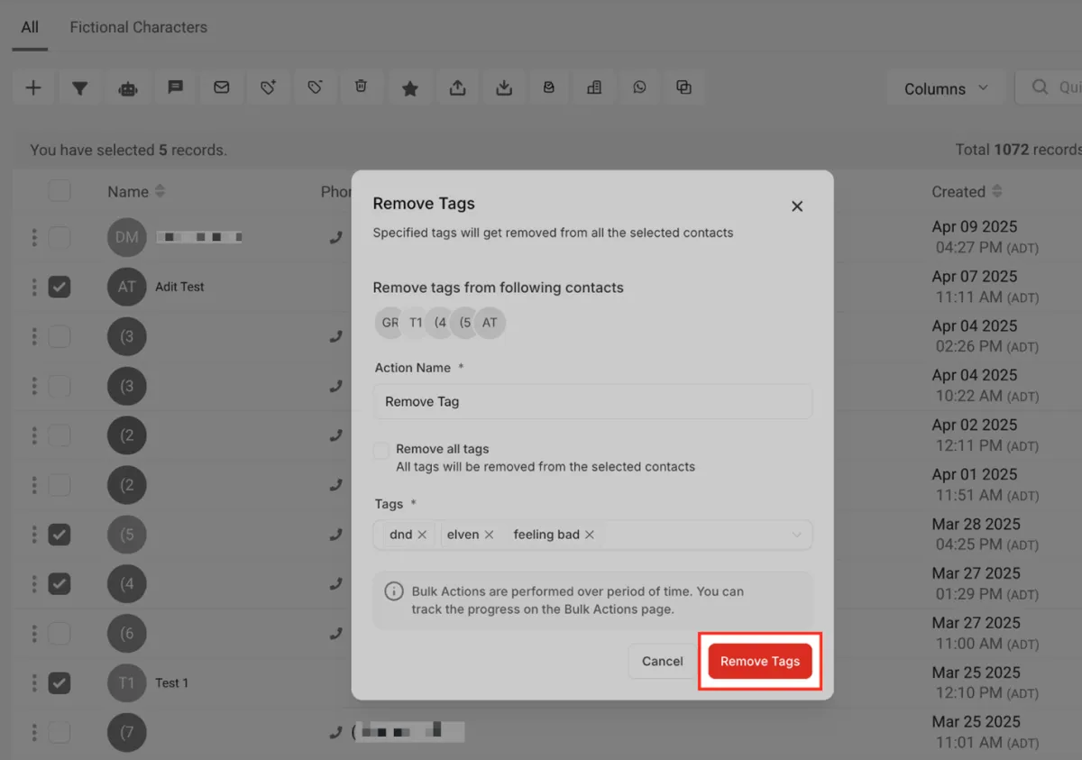Viewport: 1082px width, 760px height.
Task: Switch to the Fictional Characters tab
Action: pyautogui.click(x=138, y=27)
